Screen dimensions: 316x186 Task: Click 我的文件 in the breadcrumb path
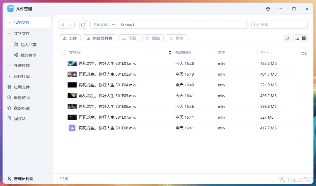(x=100, y=25)
